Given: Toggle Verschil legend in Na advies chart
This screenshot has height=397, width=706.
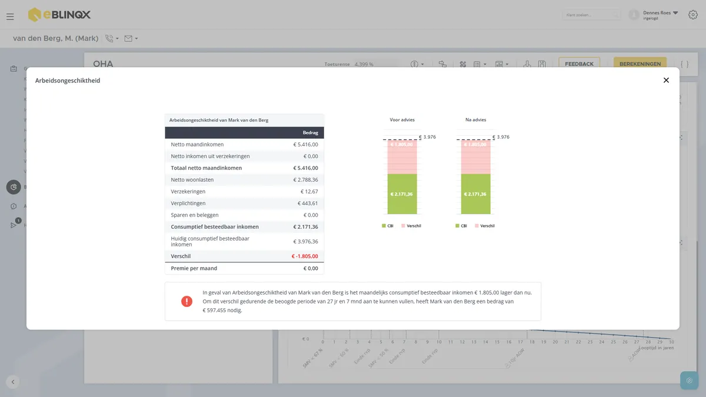Looking at the screenshot, I should [x=485, y=226].
